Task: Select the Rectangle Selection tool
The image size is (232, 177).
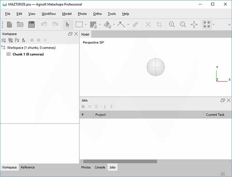Action: point(79,25)
